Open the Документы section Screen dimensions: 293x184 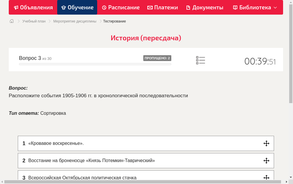(205, 8)
